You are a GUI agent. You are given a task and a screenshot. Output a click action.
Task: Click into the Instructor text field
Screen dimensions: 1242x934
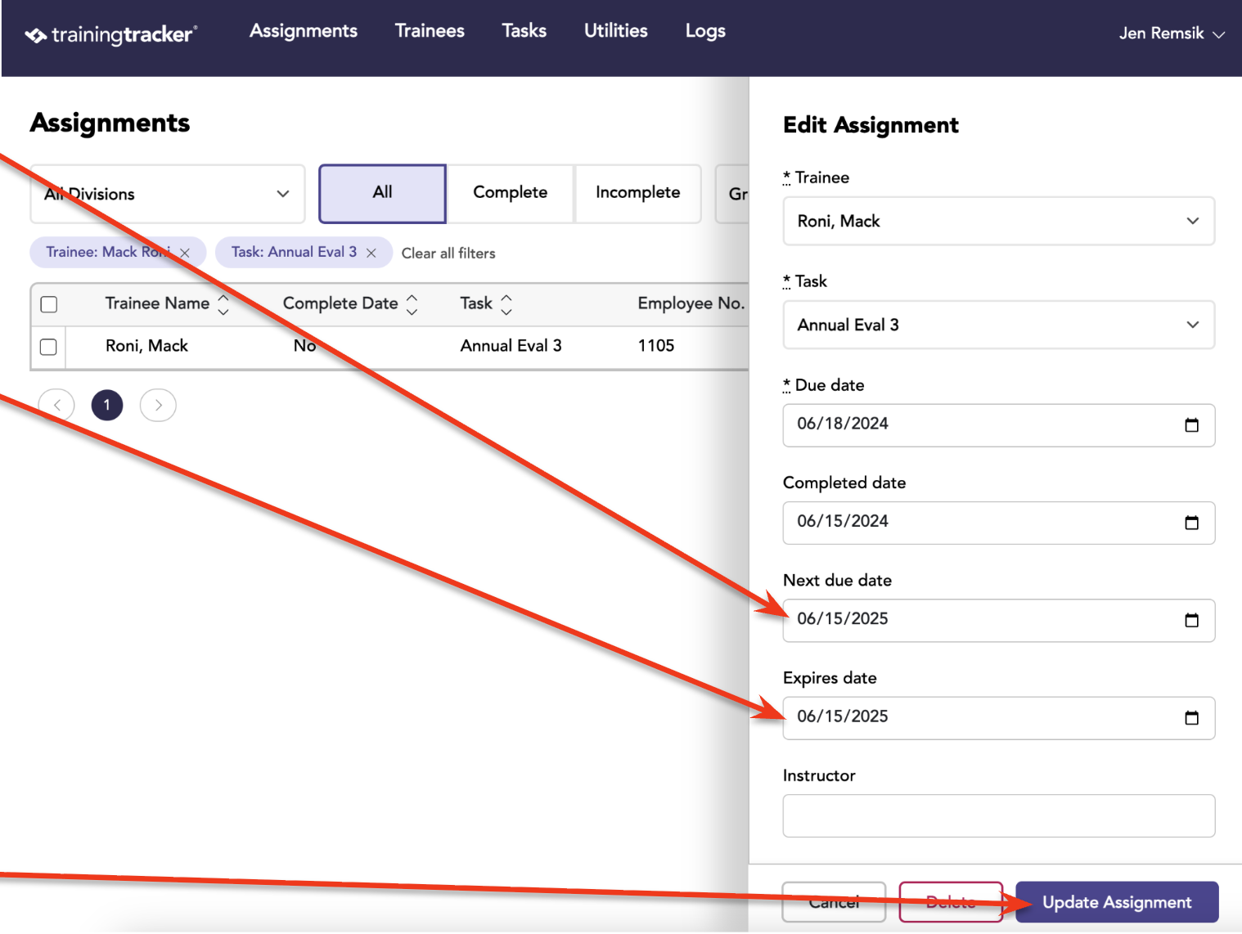pos(998,815)
